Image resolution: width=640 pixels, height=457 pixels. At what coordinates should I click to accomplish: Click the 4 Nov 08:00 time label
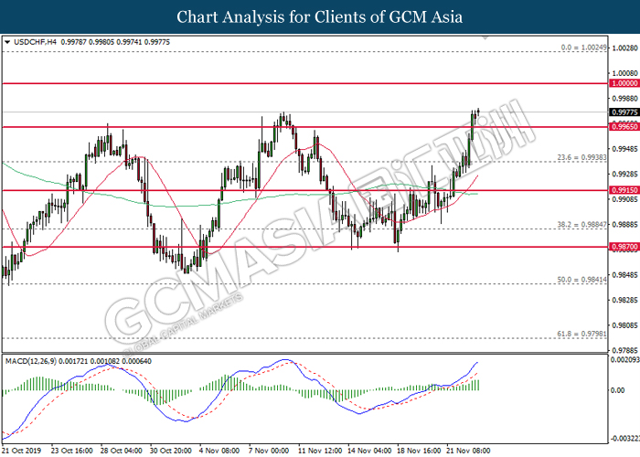[x=219, y=451]
